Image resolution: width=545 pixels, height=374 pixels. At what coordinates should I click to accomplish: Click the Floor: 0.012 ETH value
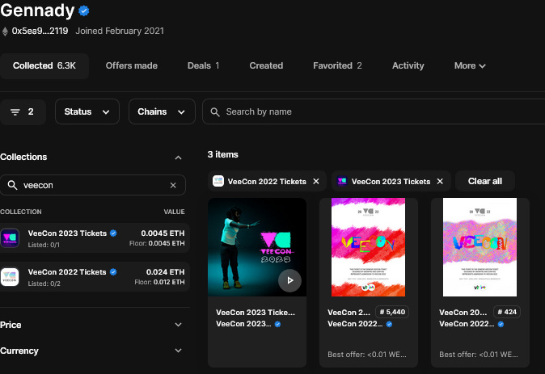(x=159, y=282)
